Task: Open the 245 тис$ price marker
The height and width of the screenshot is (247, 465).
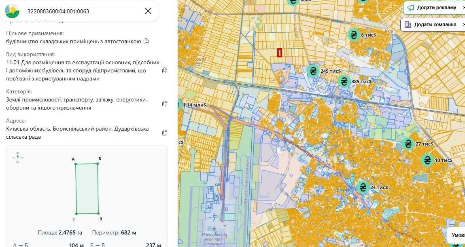Action: coord(313,71)
